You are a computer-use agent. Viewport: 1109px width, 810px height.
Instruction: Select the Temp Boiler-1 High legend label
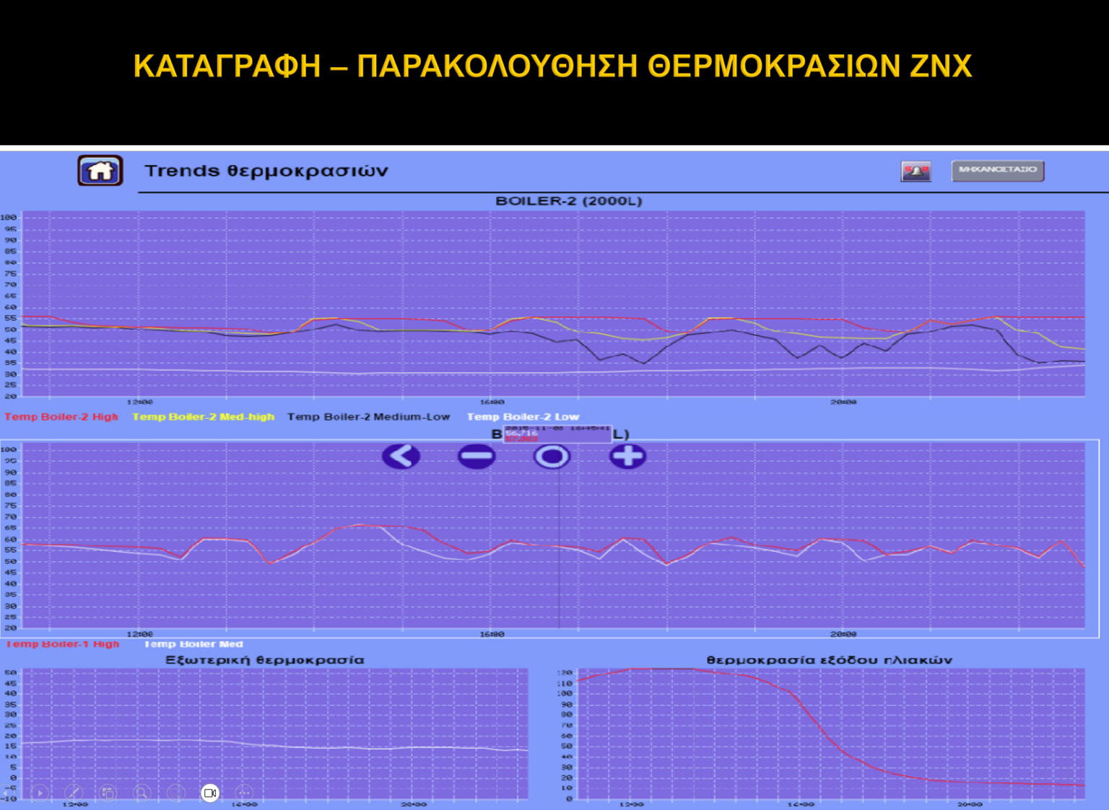coord(63,644)
